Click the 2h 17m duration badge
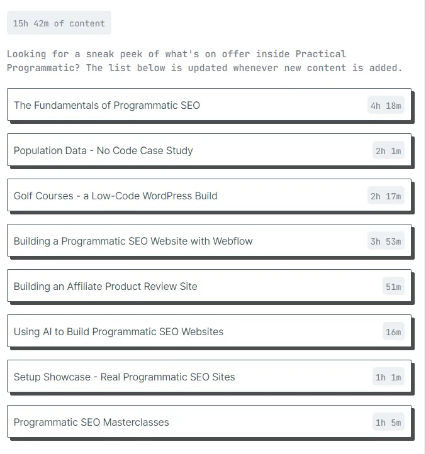The width and height of the screenshot is (426, 454). [386, 196]
